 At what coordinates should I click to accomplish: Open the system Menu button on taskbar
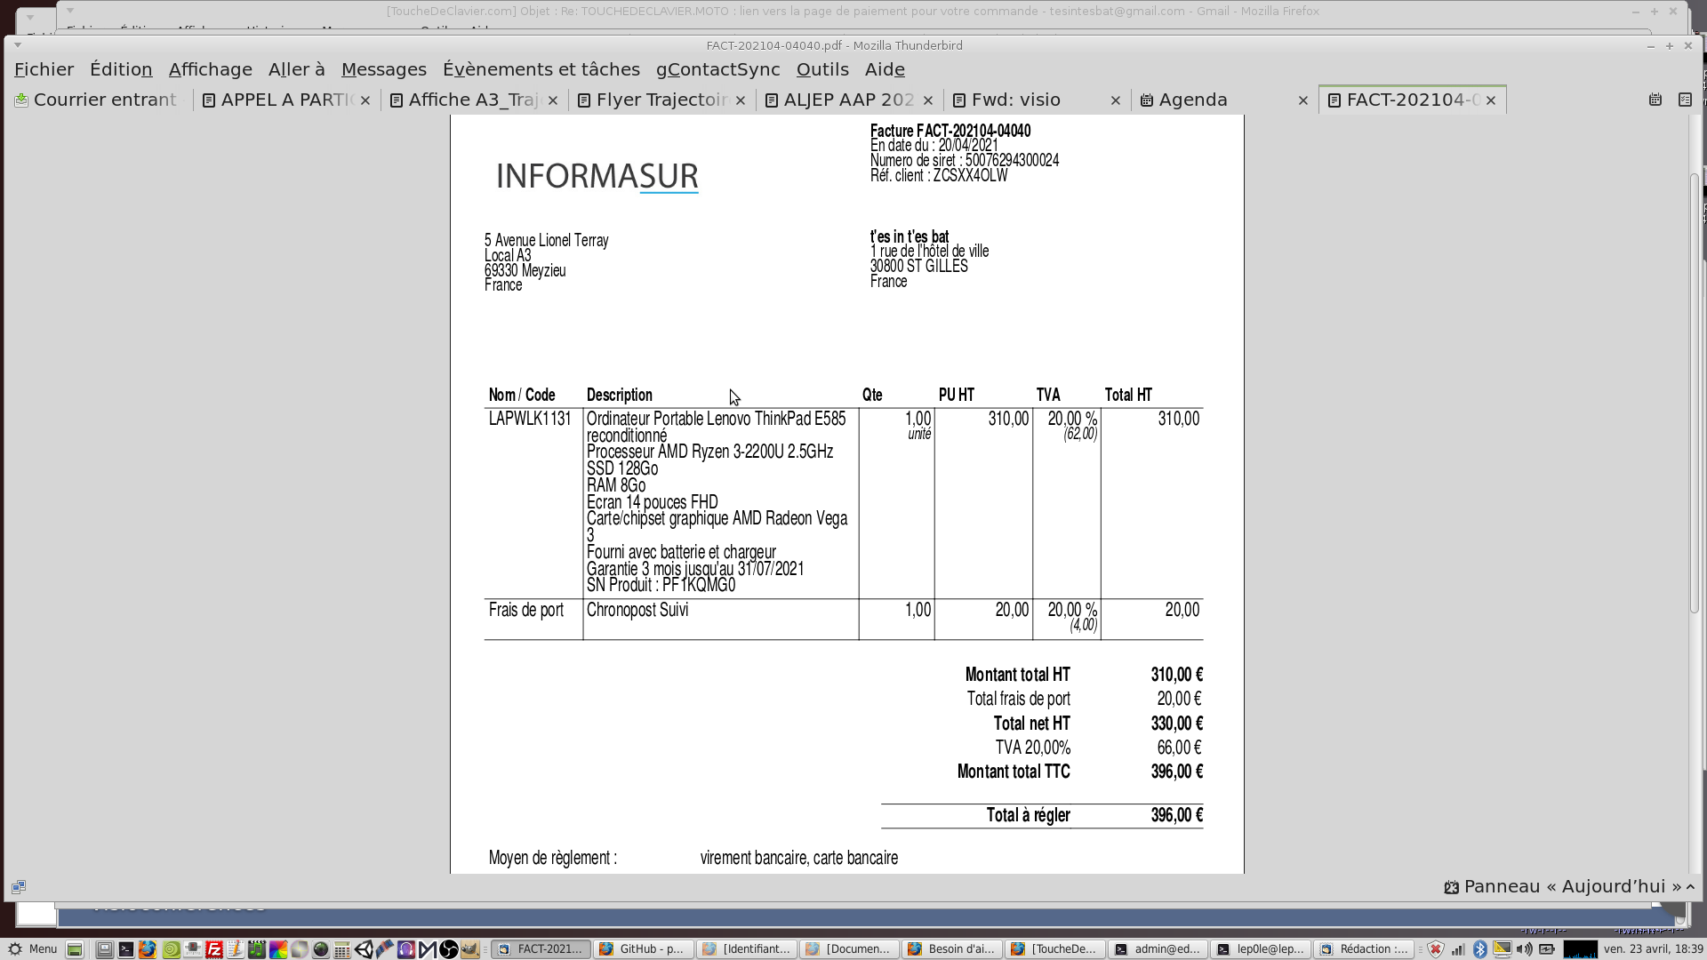coord(33,949)
